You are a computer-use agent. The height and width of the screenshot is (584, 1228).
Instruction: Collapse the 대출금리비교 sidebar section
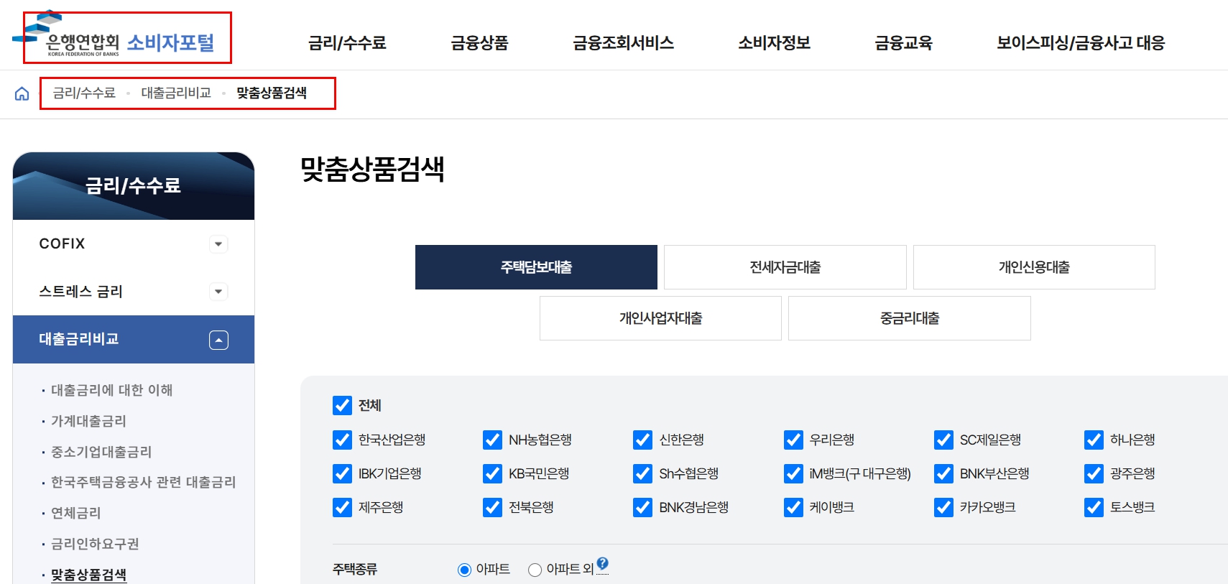218,340
